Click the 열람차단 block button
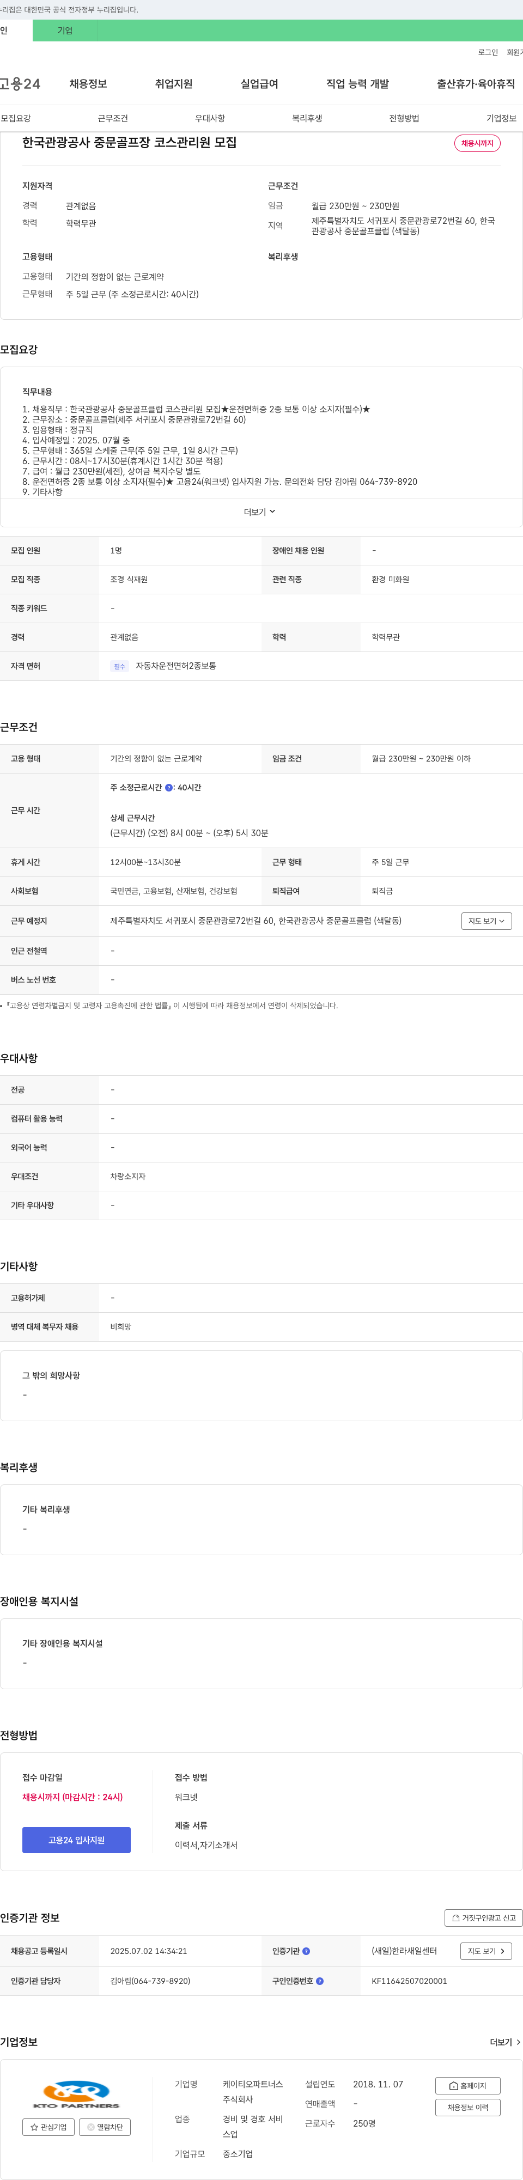The image size is (523, 2180). [x=105, y=2127]
